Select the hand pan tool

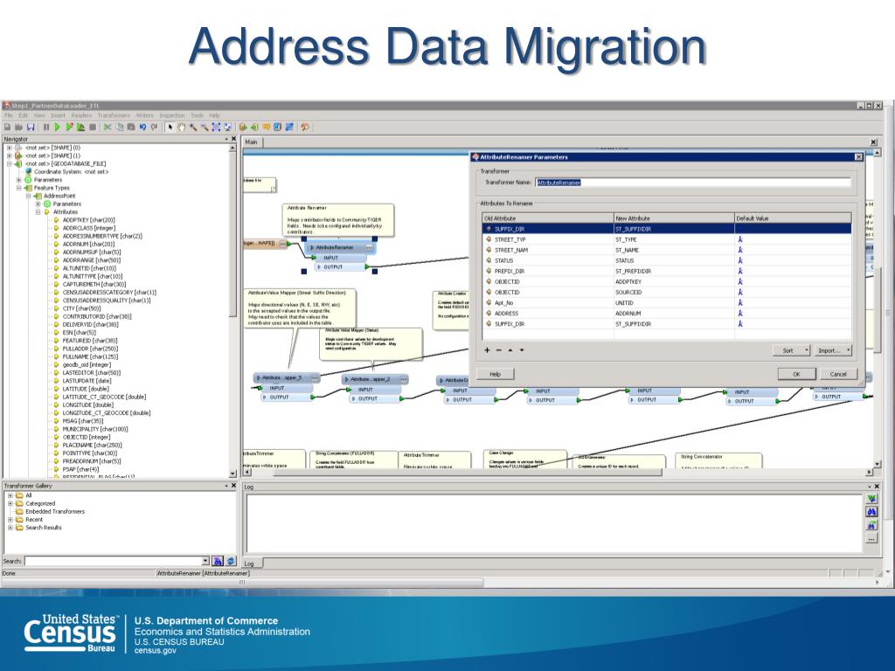(182, 128)
